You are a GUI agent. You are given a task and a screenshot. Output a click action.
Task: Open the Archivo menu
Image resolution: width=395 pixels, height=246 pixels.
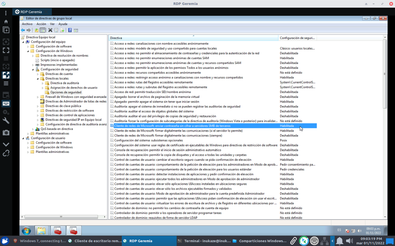27,24
